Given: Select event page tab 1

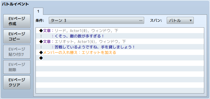Looking at the screenshot, I should click(x=38, y=11).
